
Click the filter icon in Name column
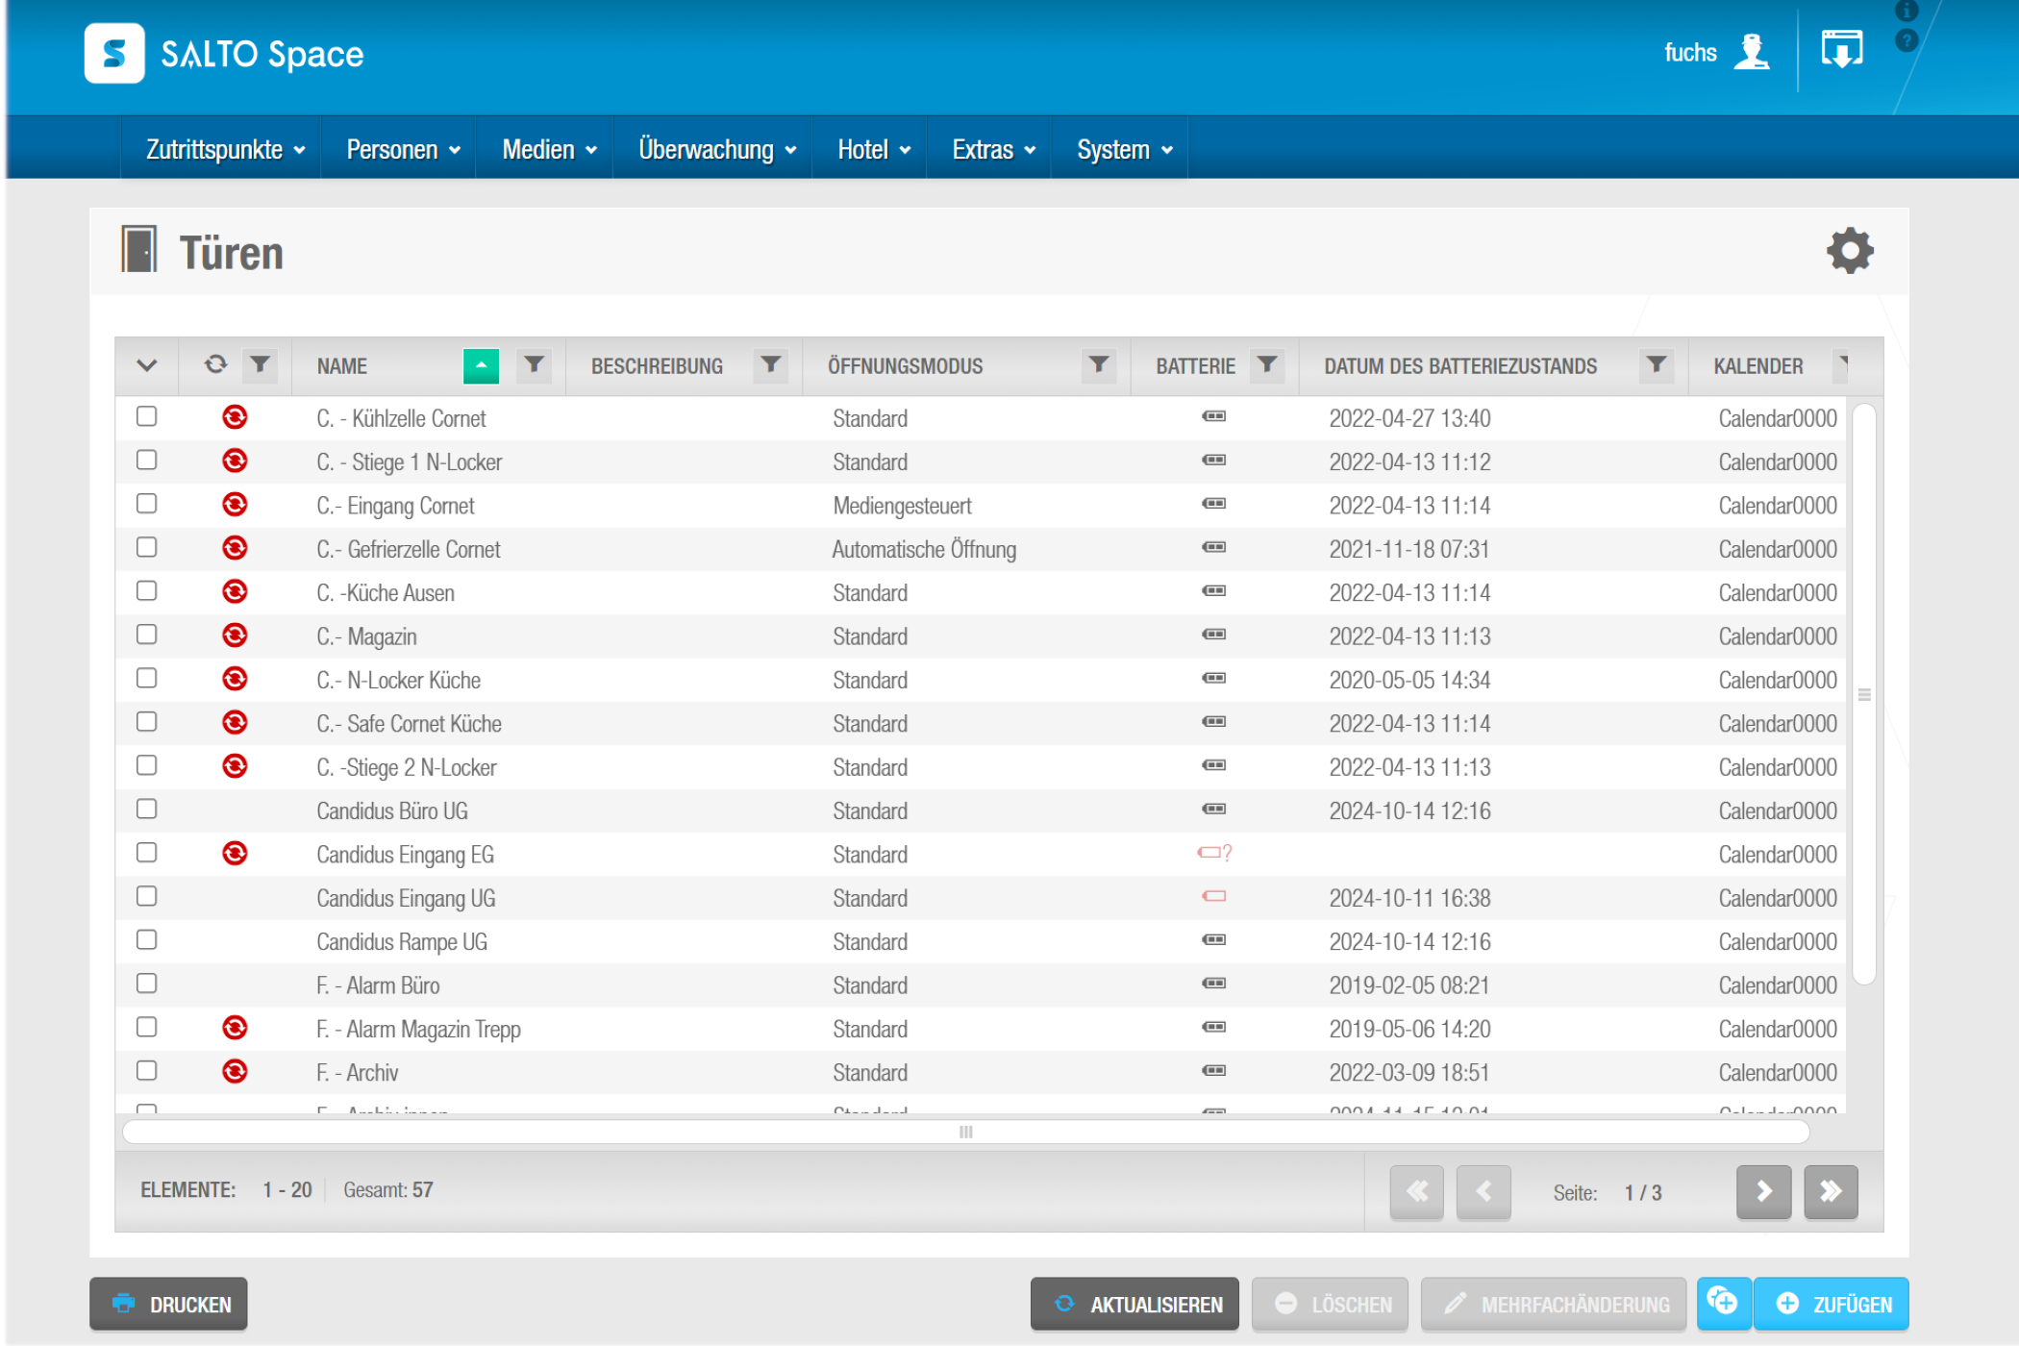[534, 365]
